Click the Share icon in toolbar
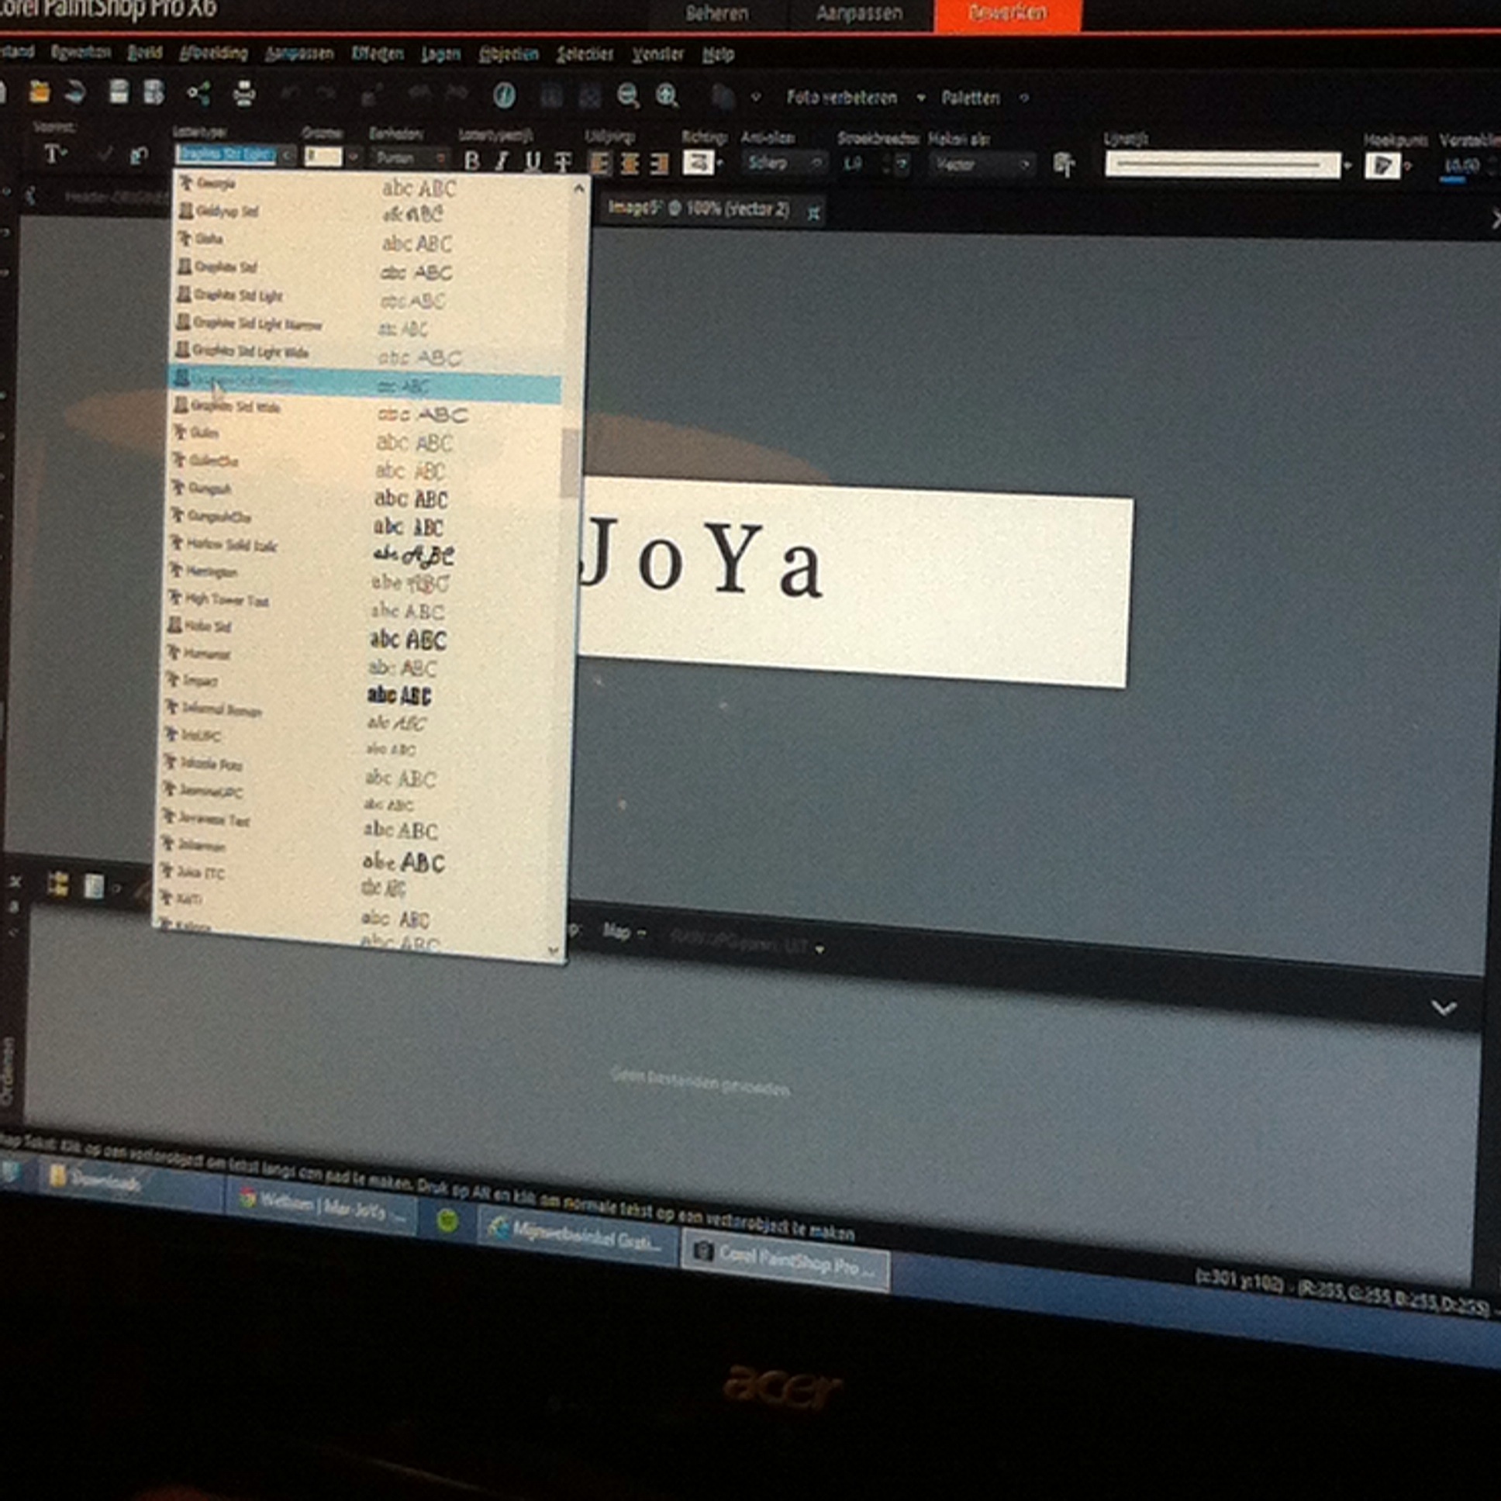1501x1501 pixels. click(199, 93)
